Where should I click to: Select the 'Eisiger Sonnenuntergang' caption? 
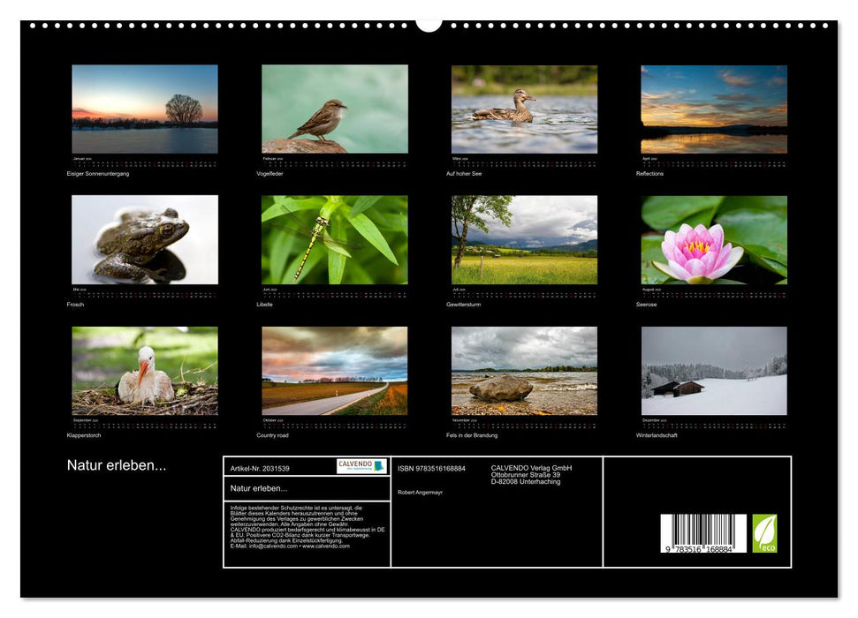pos(99,173)
